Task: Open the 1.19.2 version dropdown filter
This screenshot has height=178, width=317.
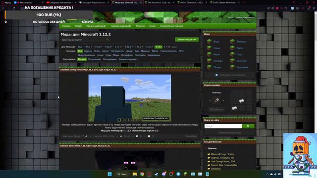Action: coord(98,47)
